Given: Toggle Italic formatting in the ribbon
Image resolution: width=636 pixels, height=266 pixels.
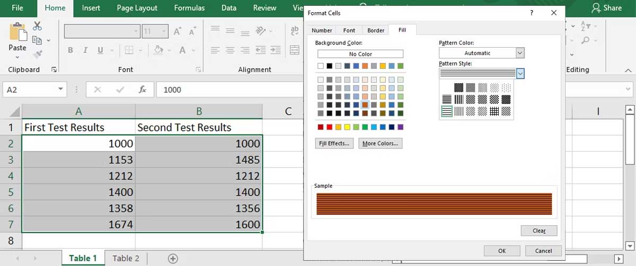Looking at the screenshot, I should click(85, 50).
